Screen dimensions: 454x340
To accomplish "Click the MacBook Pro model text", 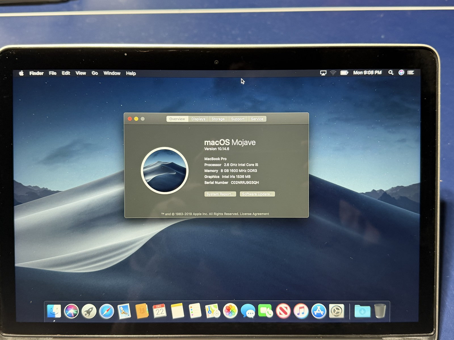I will pyautogui.click(x=216, y=159).
